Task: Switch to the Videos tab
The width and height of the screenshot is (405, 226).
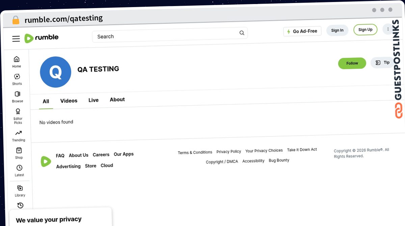Action: (x=69, y=101)
